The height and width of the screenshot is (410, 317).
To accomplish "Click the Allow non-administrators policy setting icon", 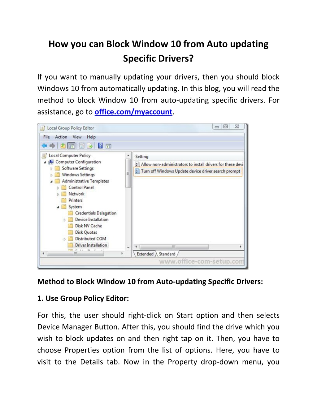I will point(137,164).
